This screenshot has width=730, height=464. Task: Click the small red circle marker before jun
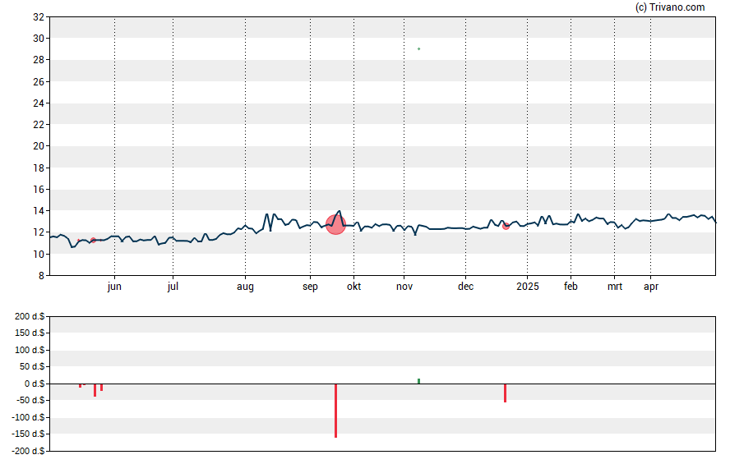point(93,241)
